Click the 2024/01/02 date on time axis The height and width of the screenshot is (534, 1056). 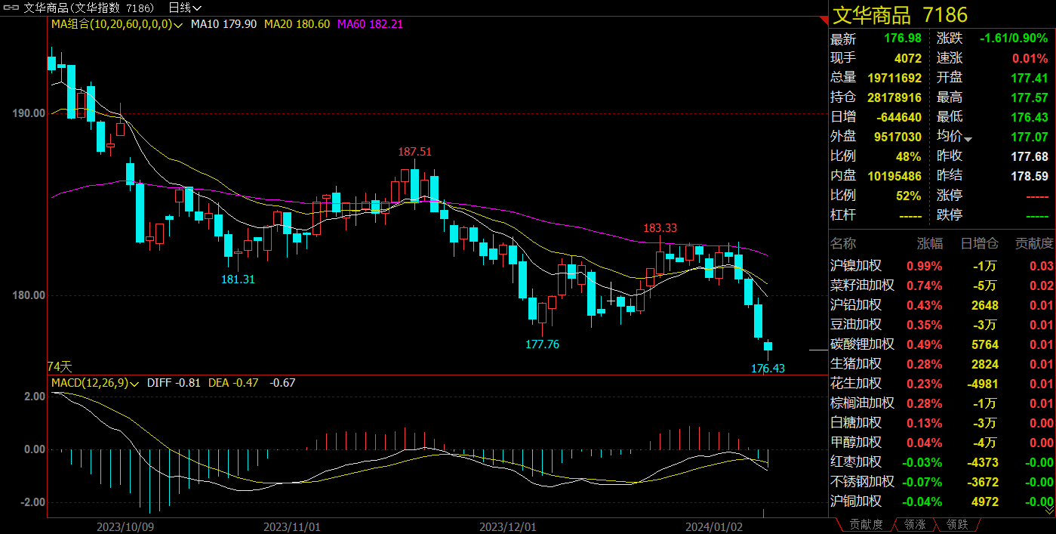(x=713, y=526)
